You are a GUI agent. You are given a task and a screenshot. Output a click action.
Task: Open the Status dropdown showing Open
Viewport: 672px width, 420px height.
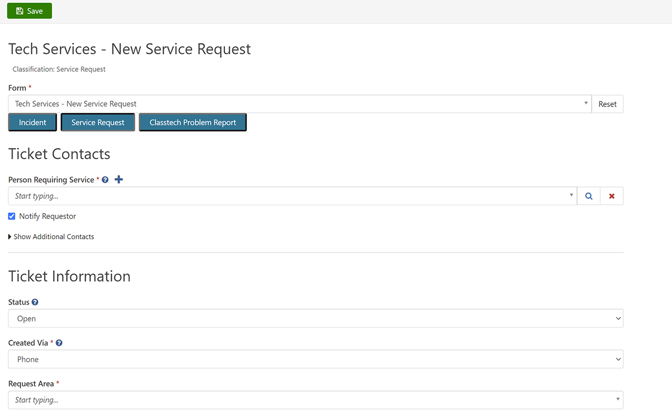click(x=316, y=319)
